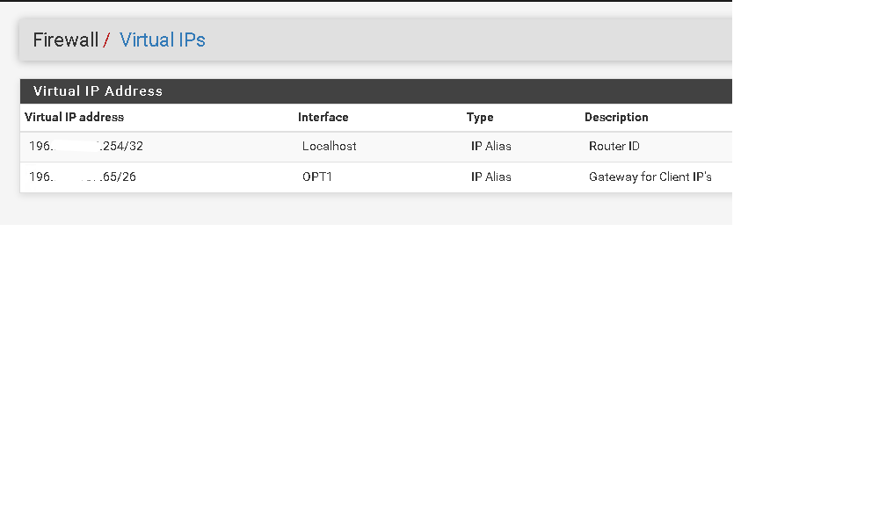Click the Virtual IP address column header

[x=74, y=117]
